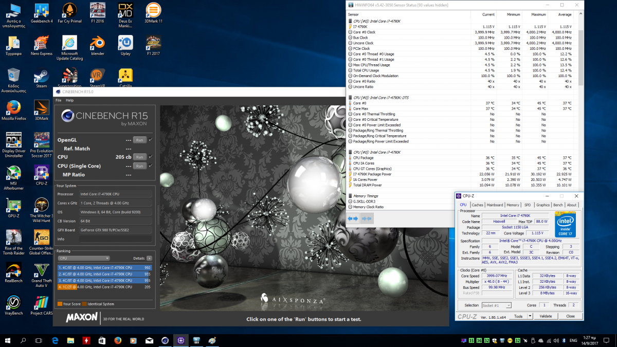Screen dimensions: 617x347
Task: Open the Deus Ex Mankind Divided icon
Action: tap(125, 15)
